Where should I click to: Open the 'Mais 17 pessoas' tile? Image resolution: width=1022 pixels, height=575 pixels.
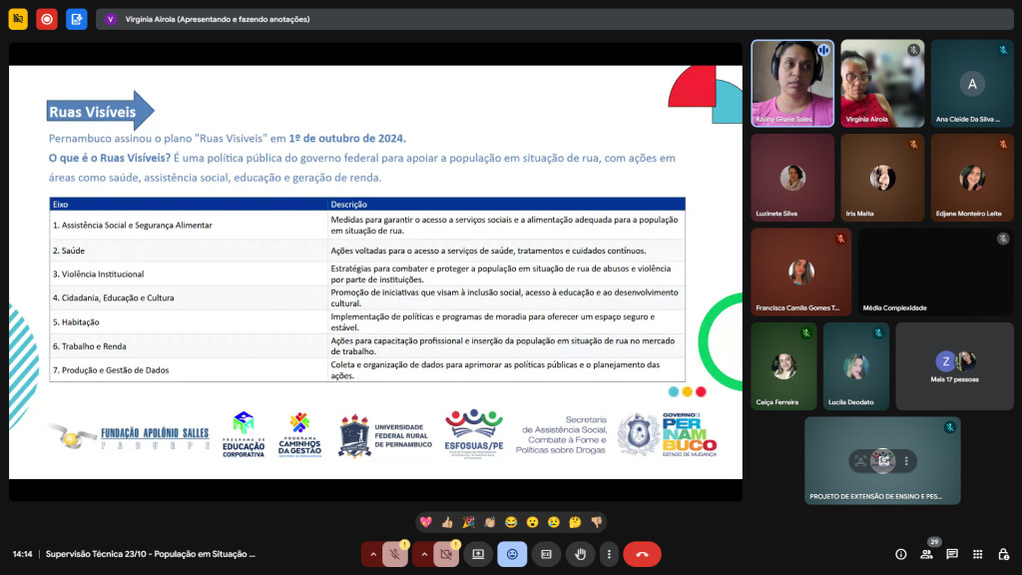point(954,366)
